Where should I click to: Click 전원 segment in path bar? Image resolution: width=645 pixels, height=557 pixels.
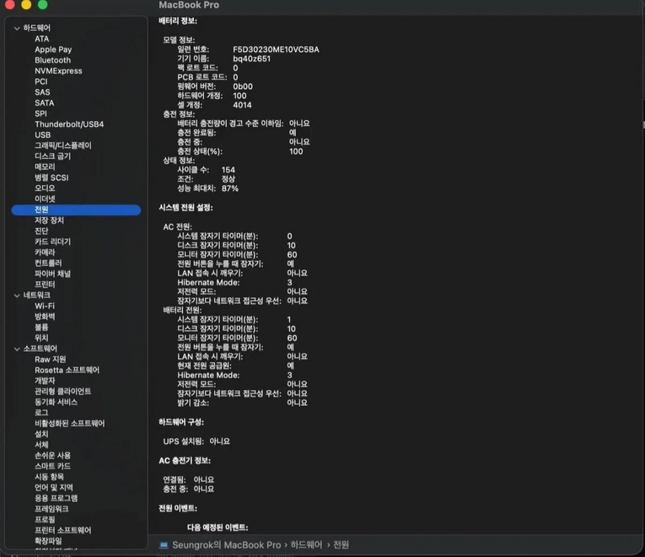tap(341, 545)
